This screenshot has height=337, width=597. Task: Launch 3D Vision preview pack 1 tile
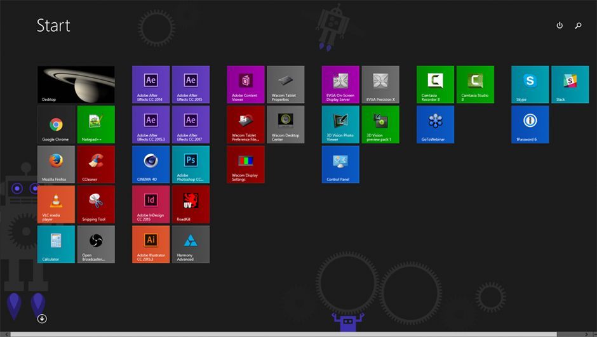point(380,124)
